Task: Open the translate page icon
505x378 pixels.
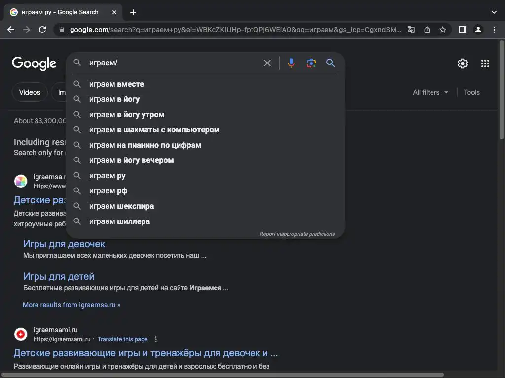Action: coord(411,30)
